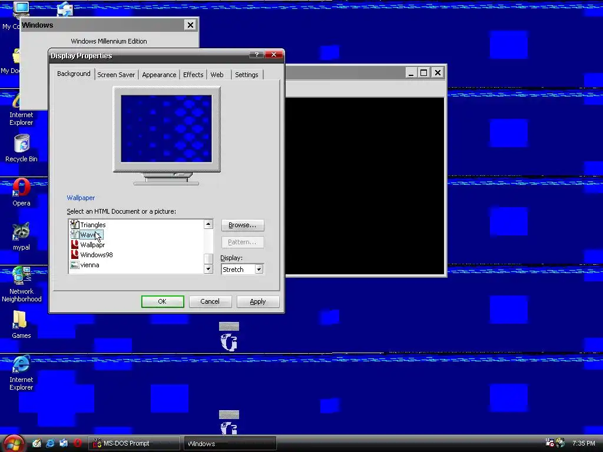Activate the Windows taskbar button

(230, 444)
